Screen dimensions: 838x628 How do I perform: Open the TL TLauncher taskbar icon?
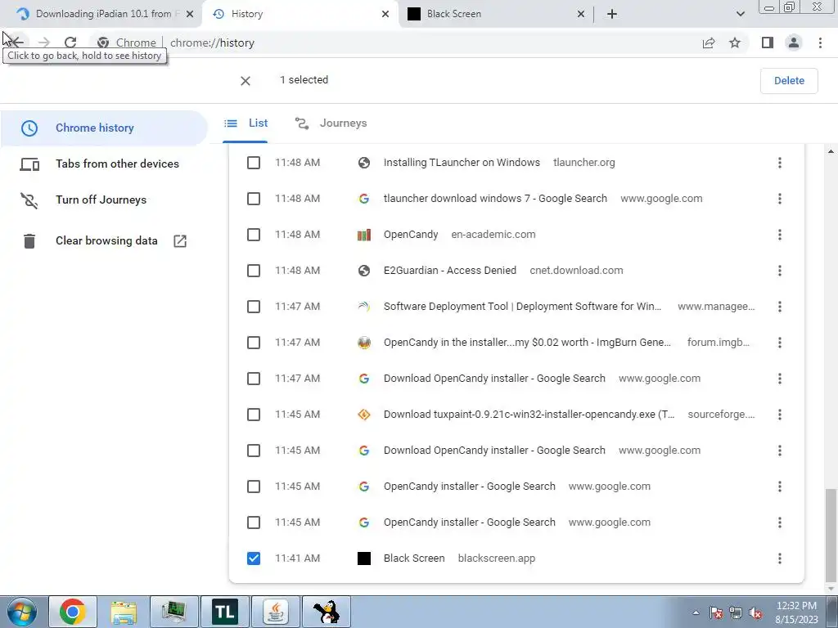[x=225, y=612]
